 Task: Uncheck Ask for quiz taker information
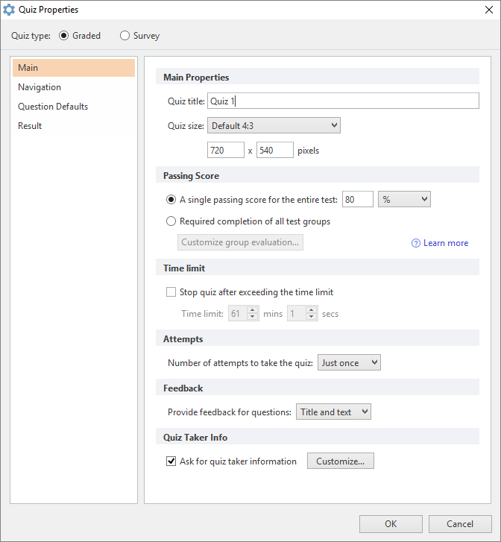click(x=171, y=461)
